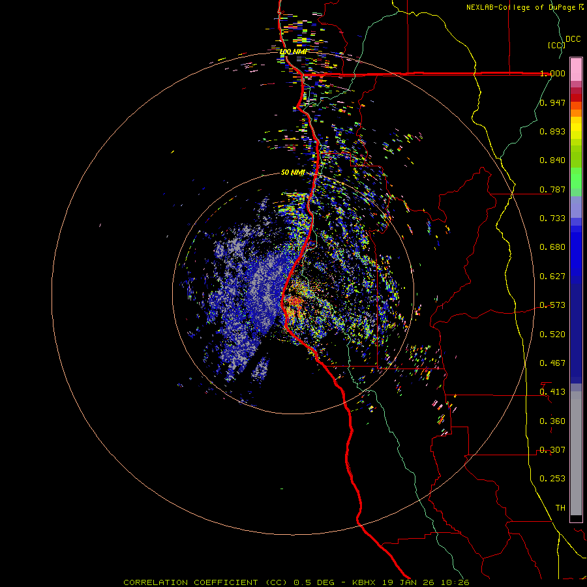Click the DCC label above the color scale
Viewport: 587px width, 587px height.
[x=573, y=39]
